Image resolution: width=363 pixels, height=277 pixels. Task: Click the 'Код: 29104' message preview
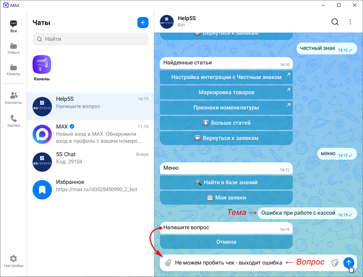tap(69, 162)
